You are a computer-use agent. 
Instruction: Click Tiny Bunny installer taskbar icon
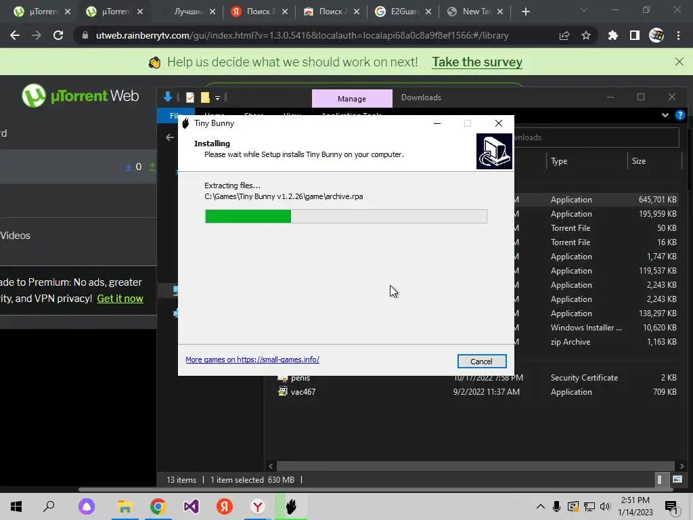click(x=291, y=506)
